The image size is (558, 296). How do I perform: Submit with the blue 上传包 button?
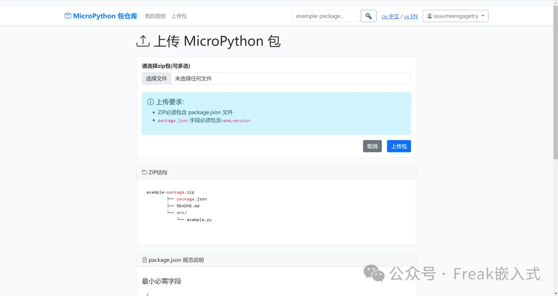(399, 146)
